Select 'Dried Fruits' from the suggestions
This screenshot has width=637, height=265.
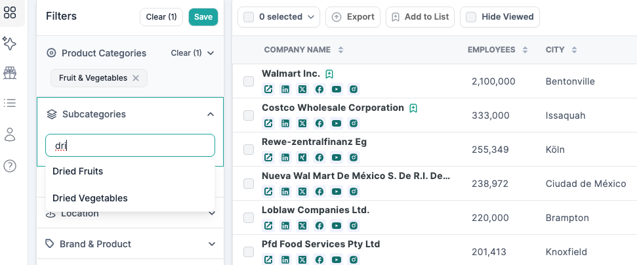[78, 171]
